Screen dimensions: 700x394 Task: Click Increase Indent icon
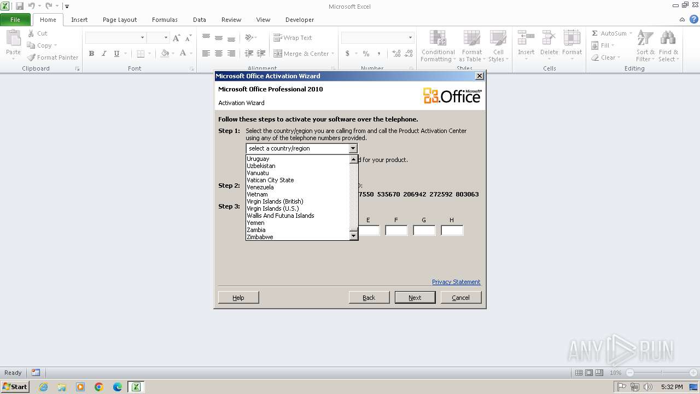261,54
